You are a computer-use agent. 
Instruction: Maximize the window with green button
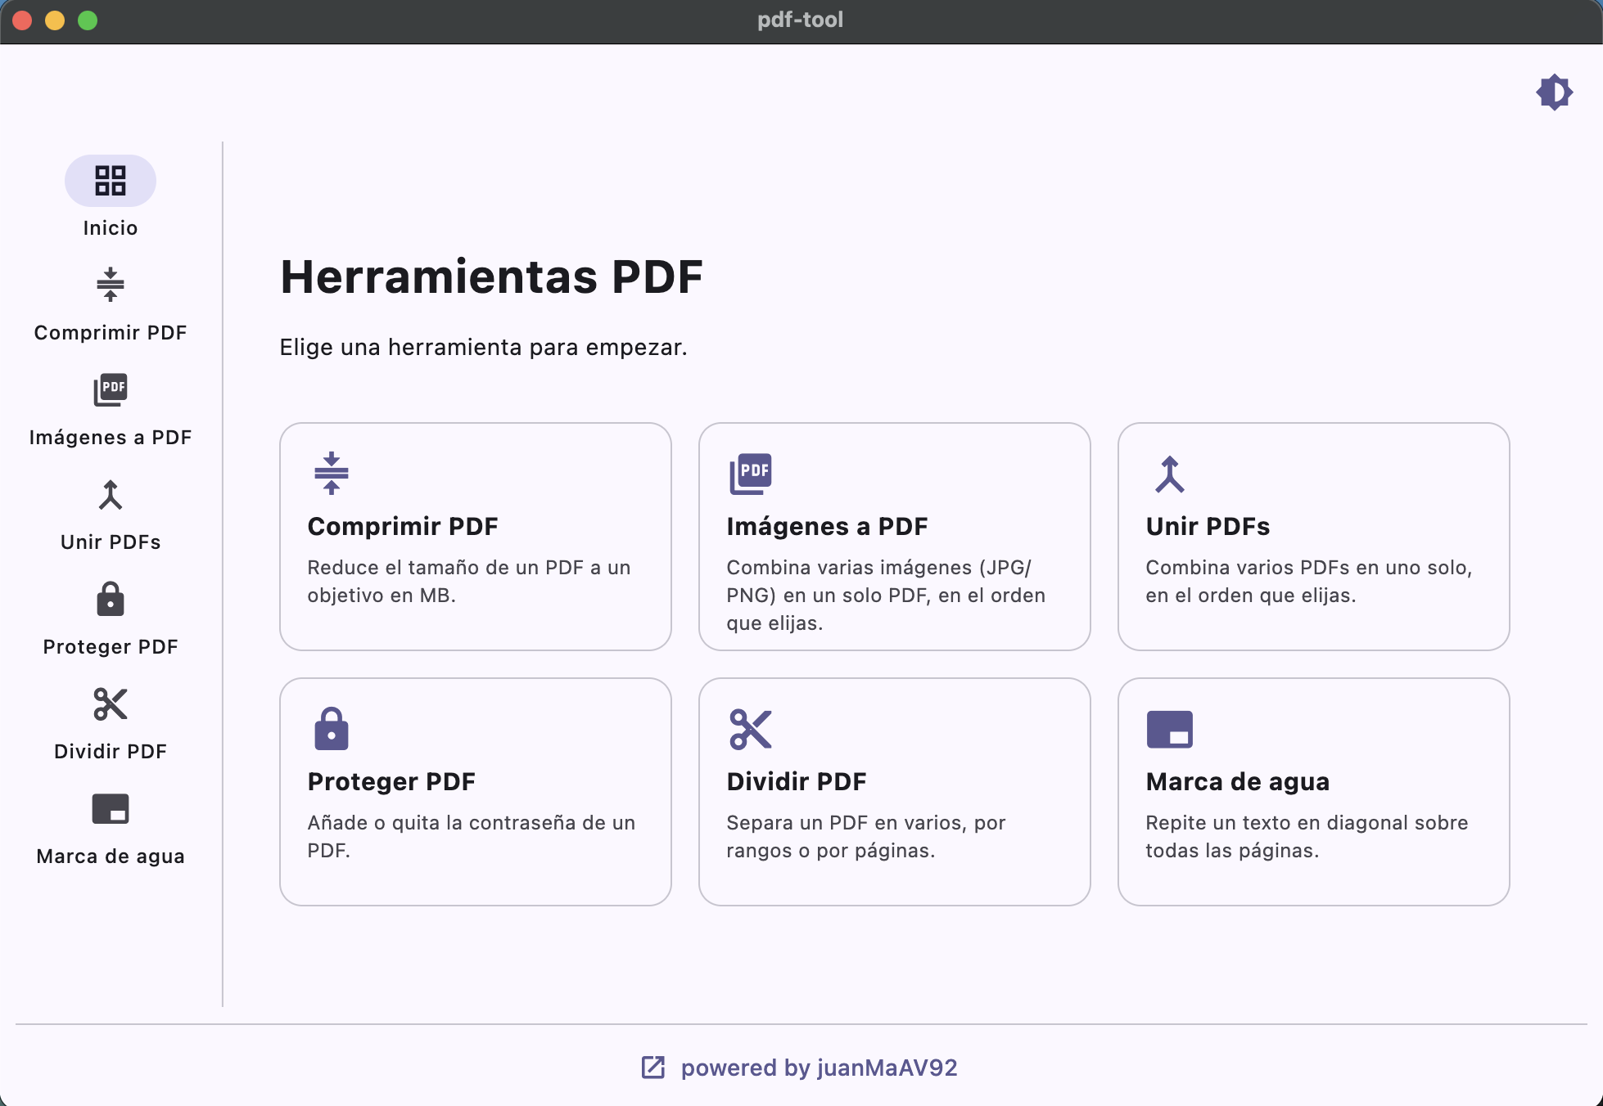(88, 20)
